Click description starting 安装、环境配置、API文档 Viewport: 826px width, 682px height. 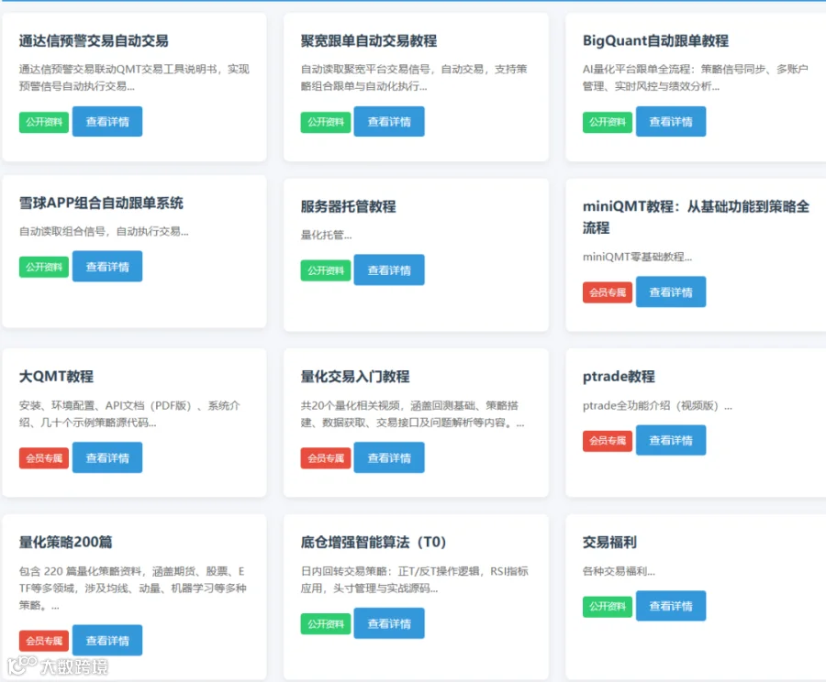click(129, 414)
